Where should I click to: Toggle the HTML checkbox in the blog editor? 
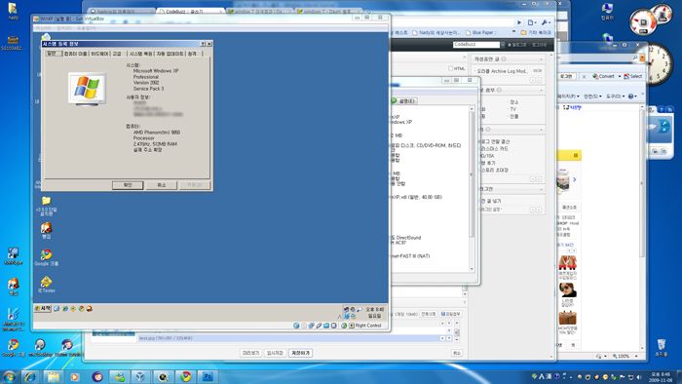pos(450,68)
